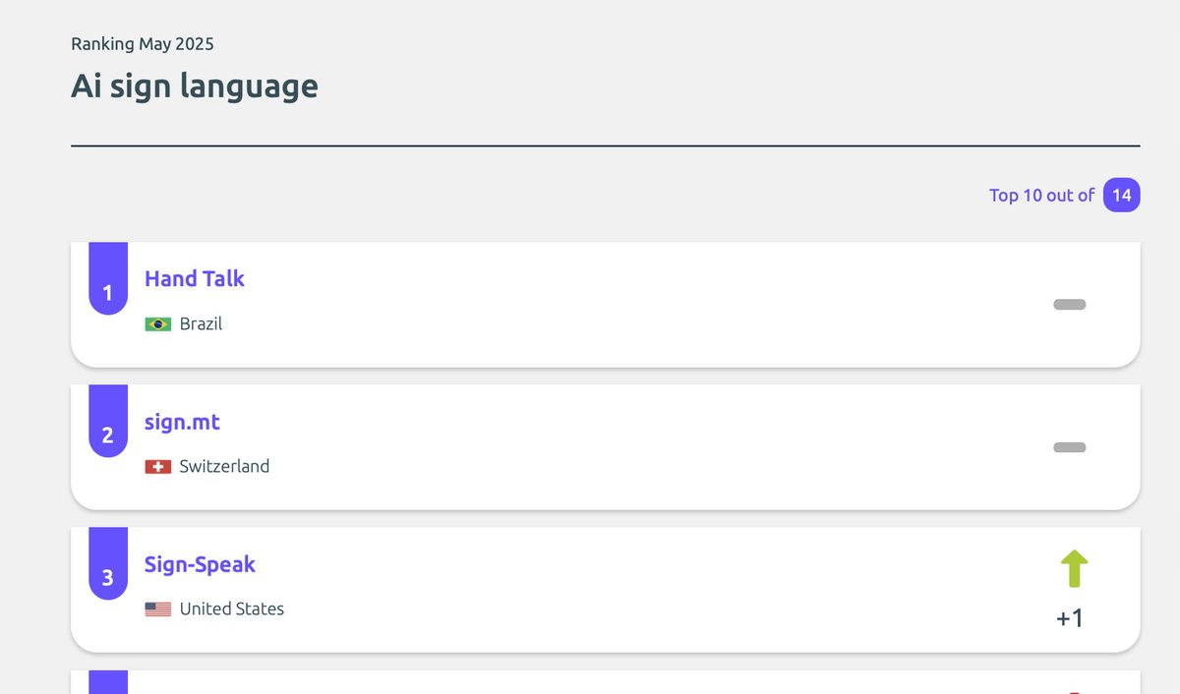Viewport: 1180px width, 694px height.
Task: Click the rank 2 badge
Action: coord(108,422)
